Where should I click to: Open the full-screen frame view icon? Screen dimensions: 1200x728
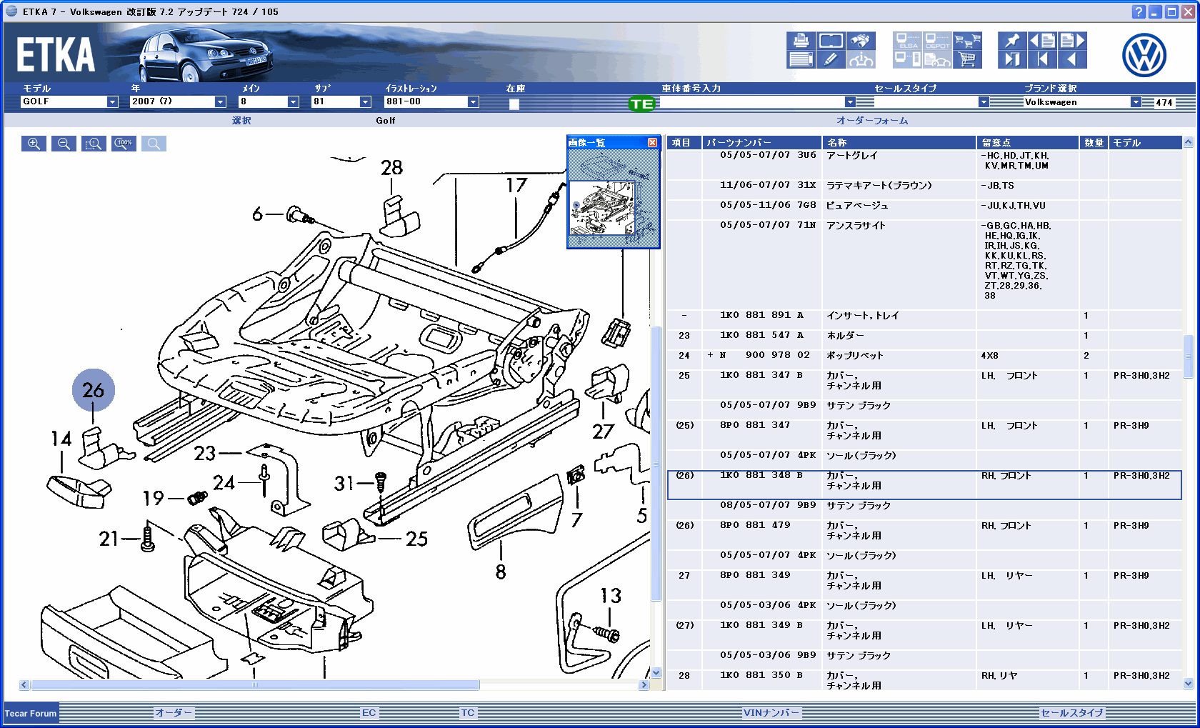pos(831,41)
